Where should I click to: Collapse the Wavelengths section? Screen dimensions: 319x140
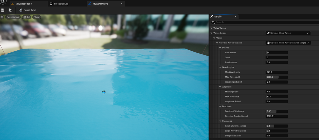[220, 67]
